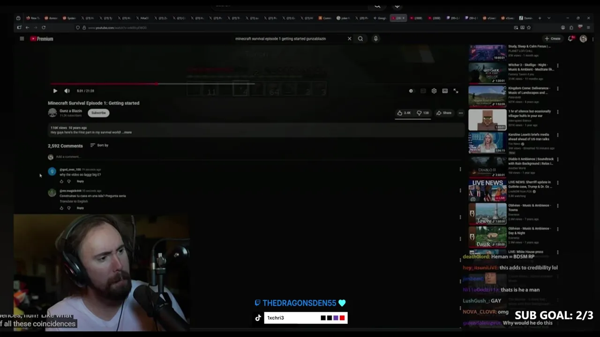Open Gunz a Blazin channel name

point(71,111)
